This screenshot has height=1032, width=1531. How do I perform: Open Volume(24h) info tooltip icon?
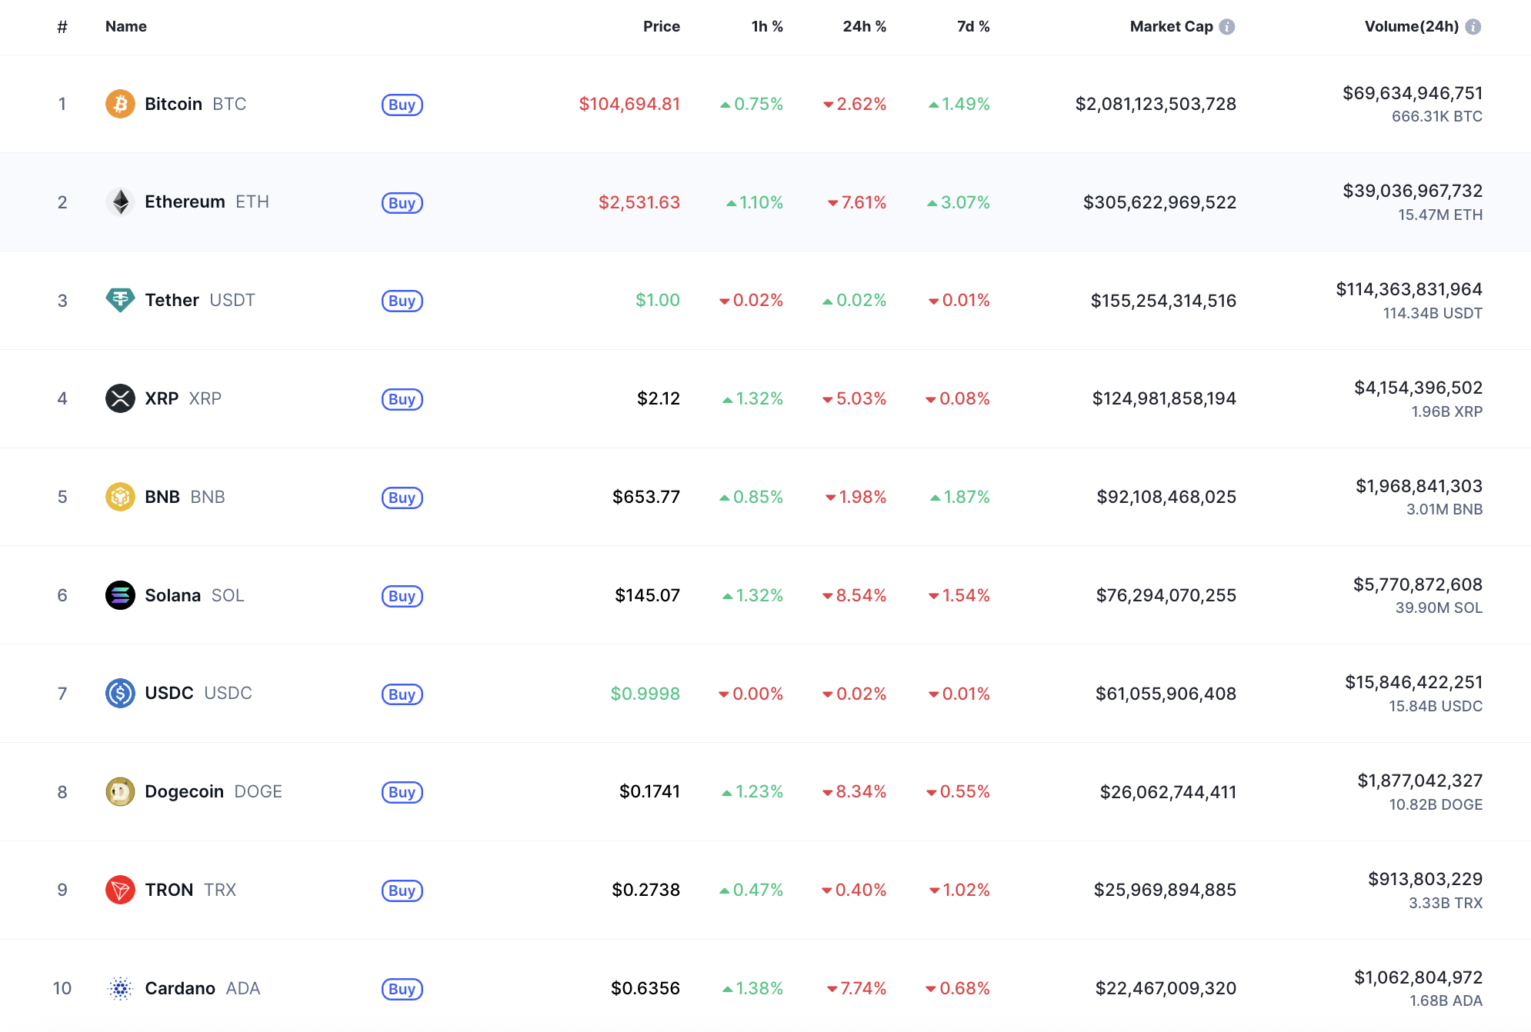(x=1473, y=27)
